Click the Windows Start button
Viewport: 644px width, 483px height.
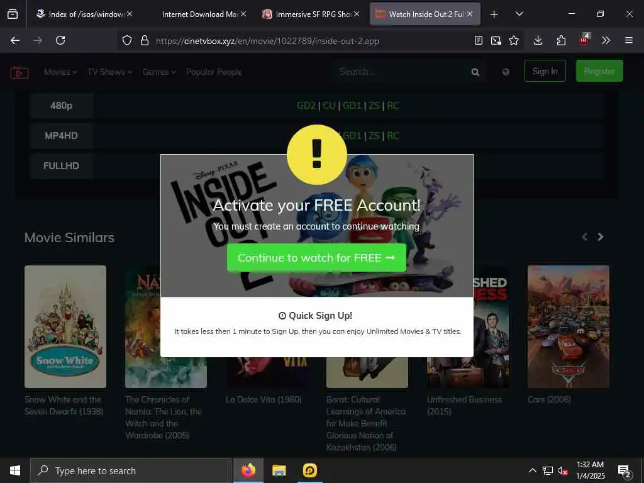pos(15,470)
